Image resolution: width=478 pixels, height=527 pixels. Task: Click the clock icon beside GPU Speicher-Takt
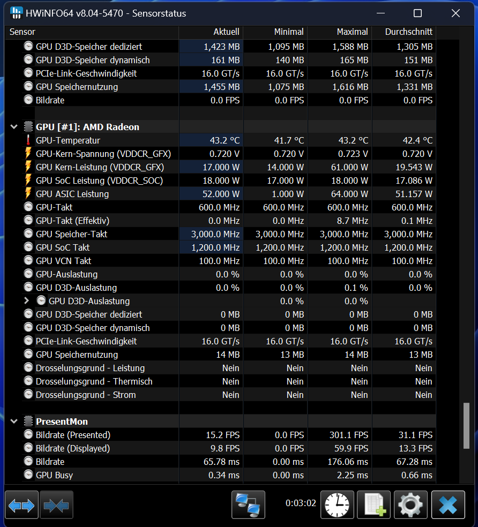coord(28,234)
